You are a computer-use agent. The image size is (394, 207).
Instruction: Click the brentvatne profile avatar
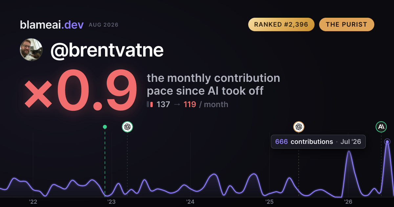31,50
